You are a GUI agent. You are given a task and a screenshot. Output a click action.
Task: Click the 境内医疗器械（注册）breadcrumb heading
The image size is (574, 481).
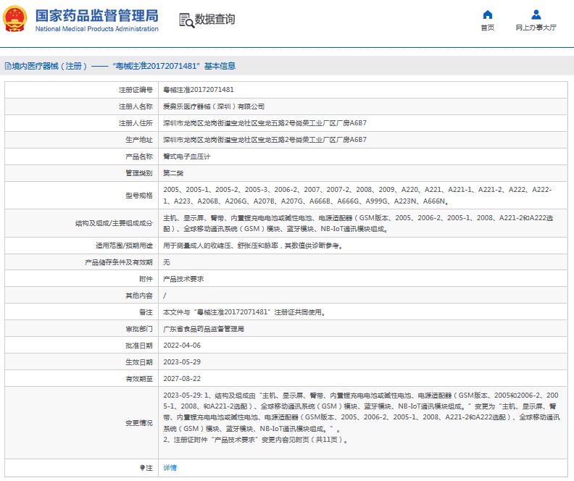click(49, 66)
